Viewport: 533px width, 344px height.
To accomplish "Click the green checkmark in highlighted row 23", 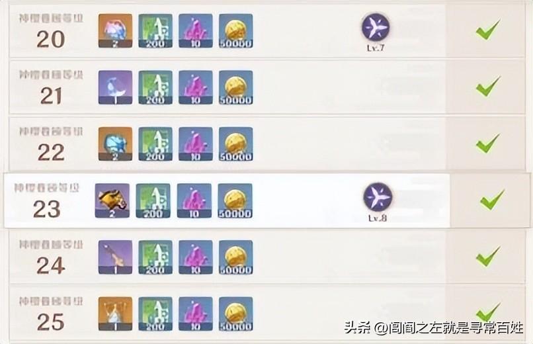I will (493, 200).
